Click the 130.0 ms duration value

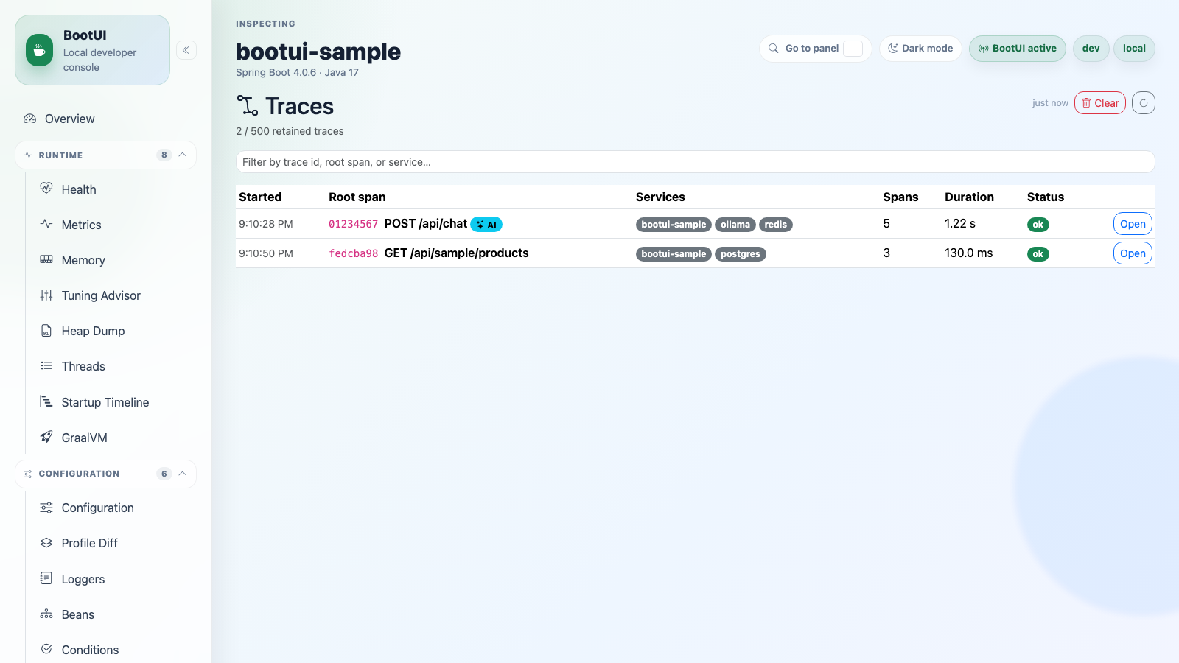tap(968, 253)
